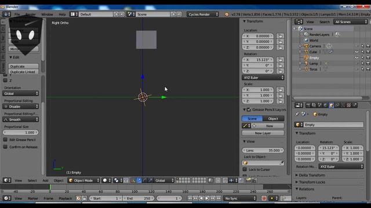Enable Edit Grease Pencil checkbox
The image size is (371, 208).
click(x=5, y=140)
